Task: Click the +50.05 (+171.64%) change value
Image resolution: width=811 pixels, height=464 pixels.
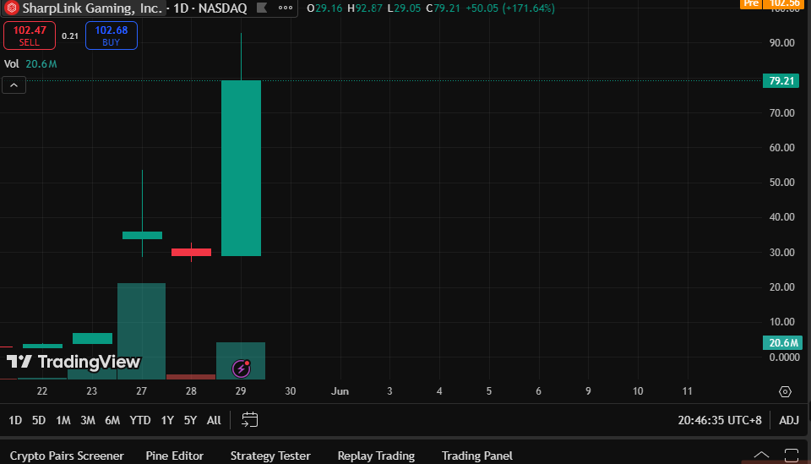Action: (509, 8)
